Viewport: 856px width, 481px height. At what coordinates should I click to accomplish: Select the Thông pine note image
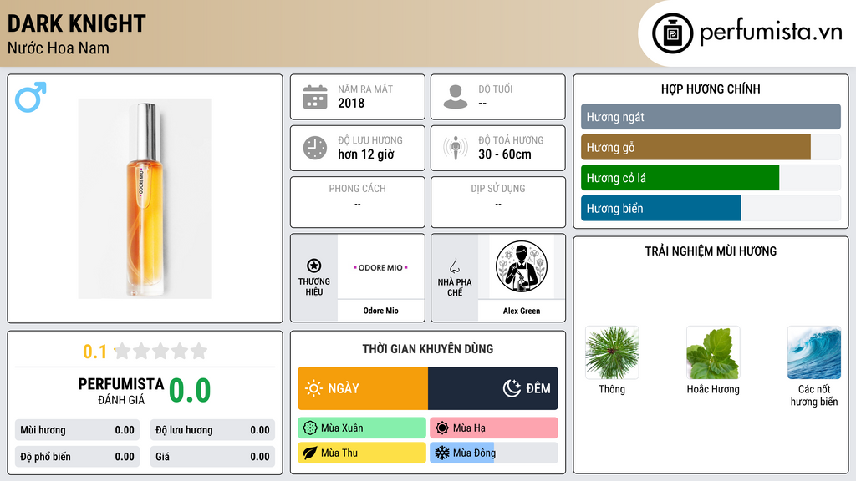612,353
